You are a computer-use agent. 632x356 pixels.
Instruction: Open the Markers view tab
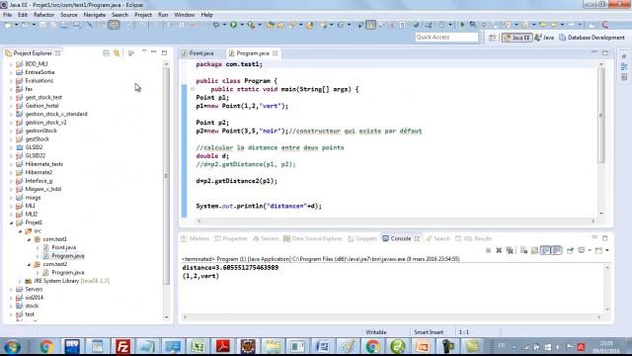(196, 238)
